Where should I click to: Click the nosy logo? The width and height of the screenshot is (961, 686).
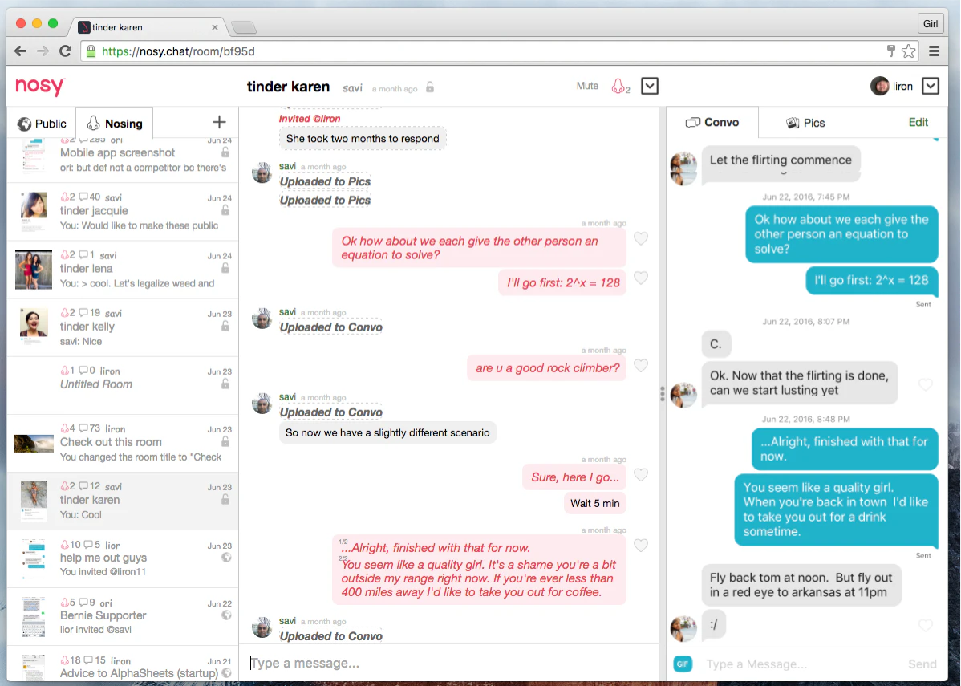[x=40, y=87]
